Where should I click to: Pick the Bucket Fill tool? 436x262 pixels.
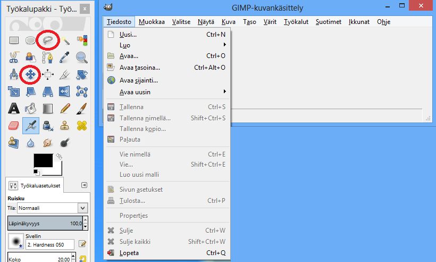(31, 109)
